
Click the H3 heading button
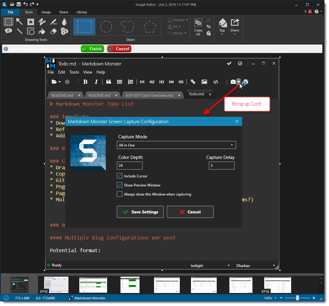click(x=162, y=82)
